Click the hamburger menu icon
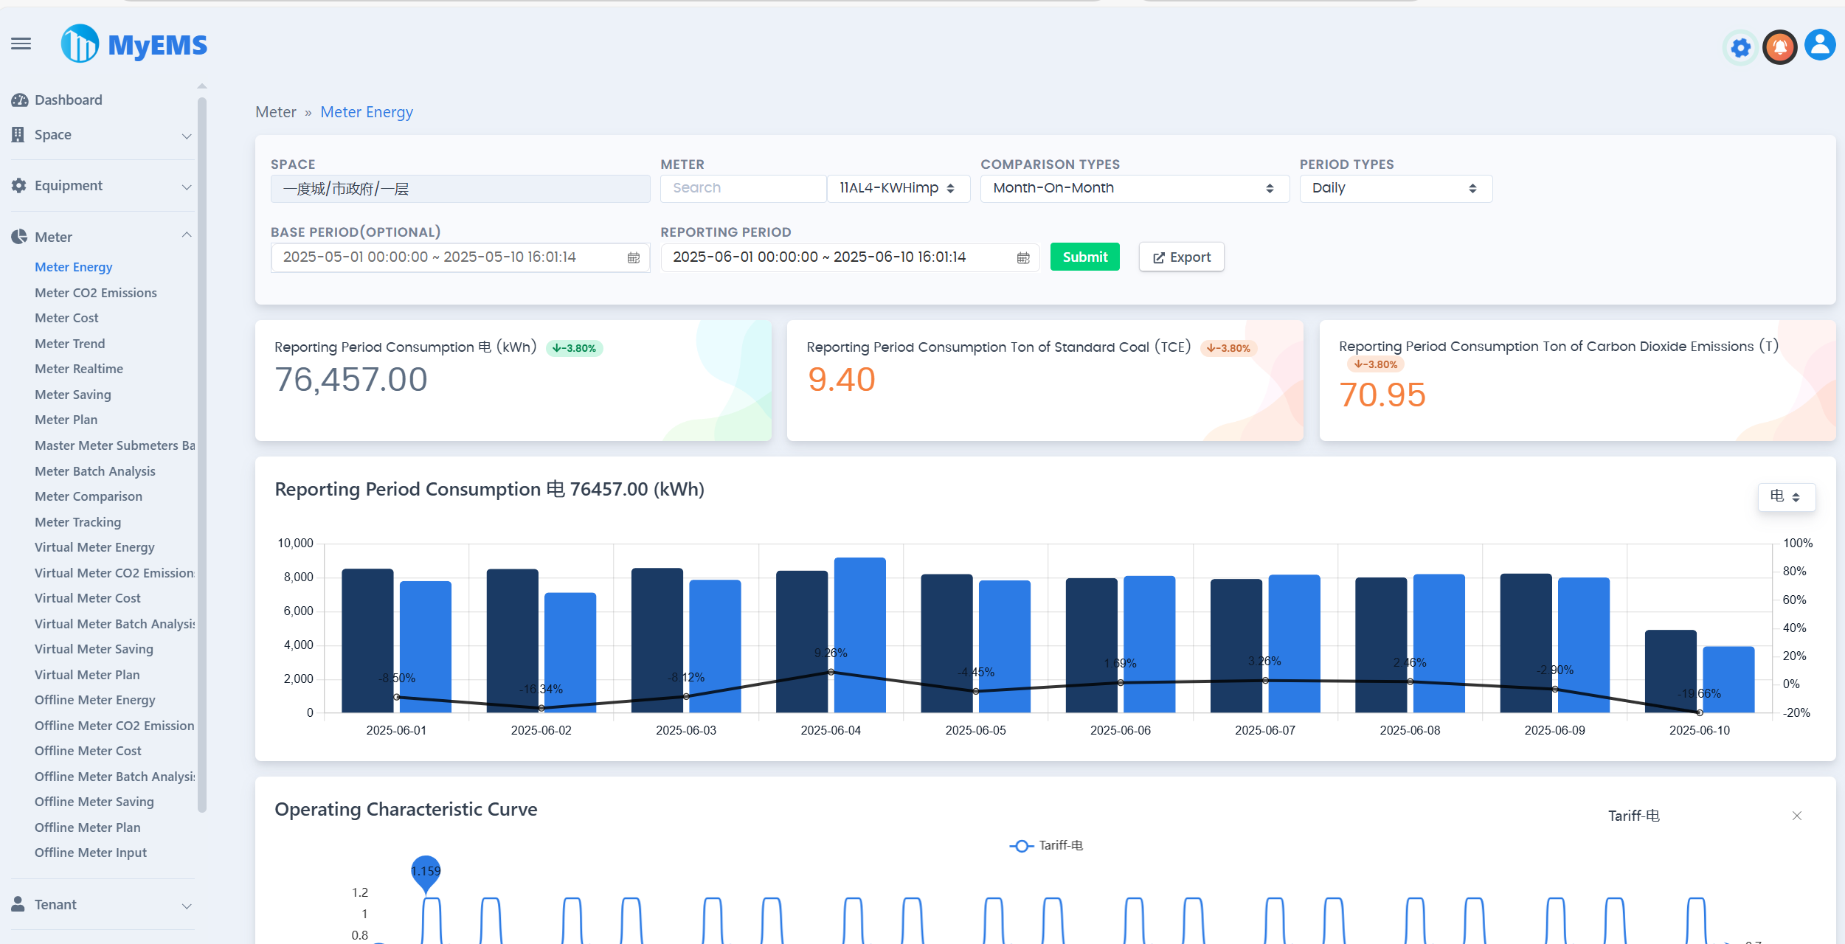The width and height of the screenshot is (1845, 944). point(21,44)
